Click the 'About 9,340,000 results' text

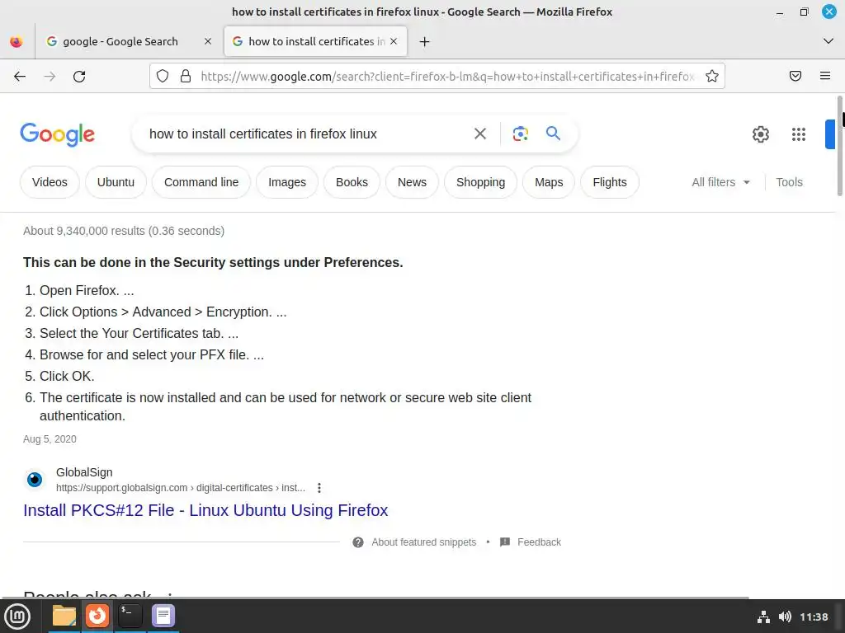coord(124,231)
